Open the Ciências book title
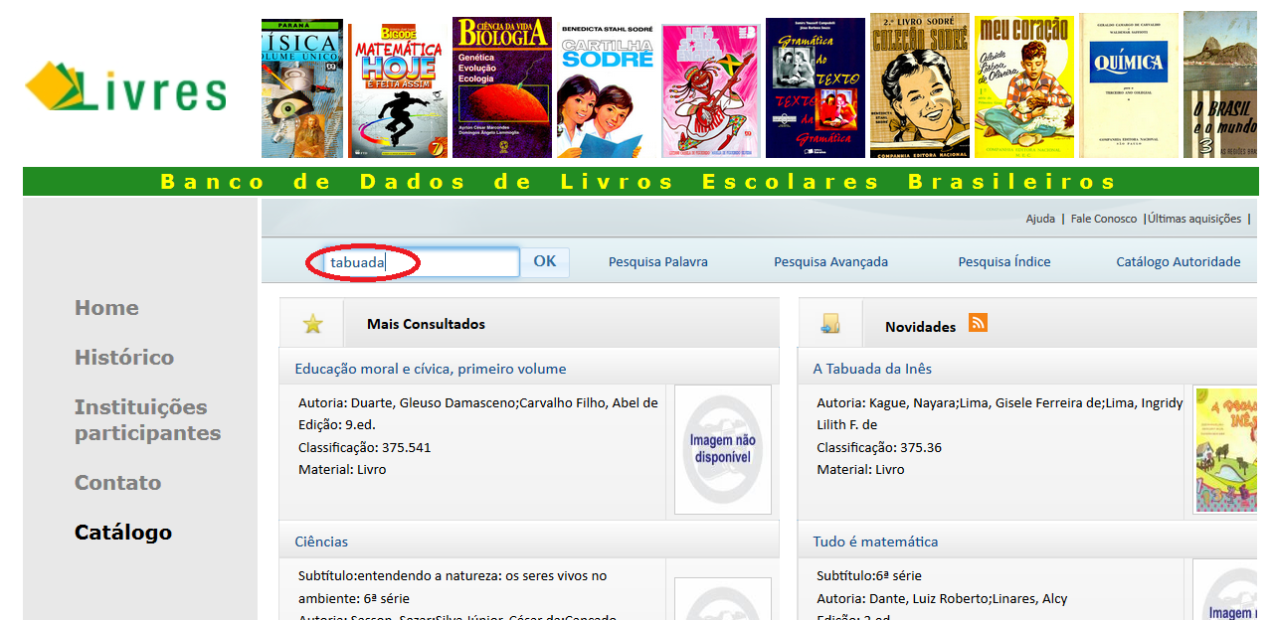 coord(321,542)
